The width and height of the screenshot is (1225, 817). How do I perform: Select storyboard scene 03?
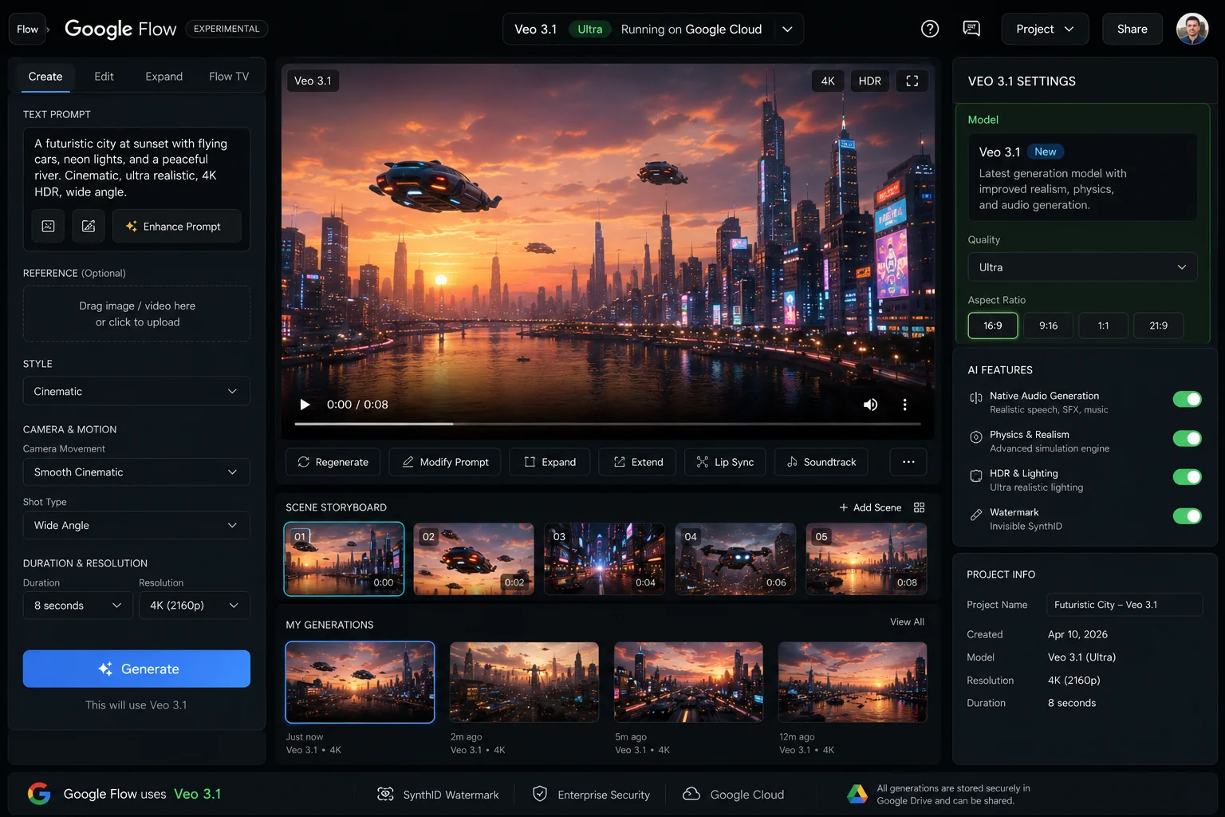click(605, 559)
